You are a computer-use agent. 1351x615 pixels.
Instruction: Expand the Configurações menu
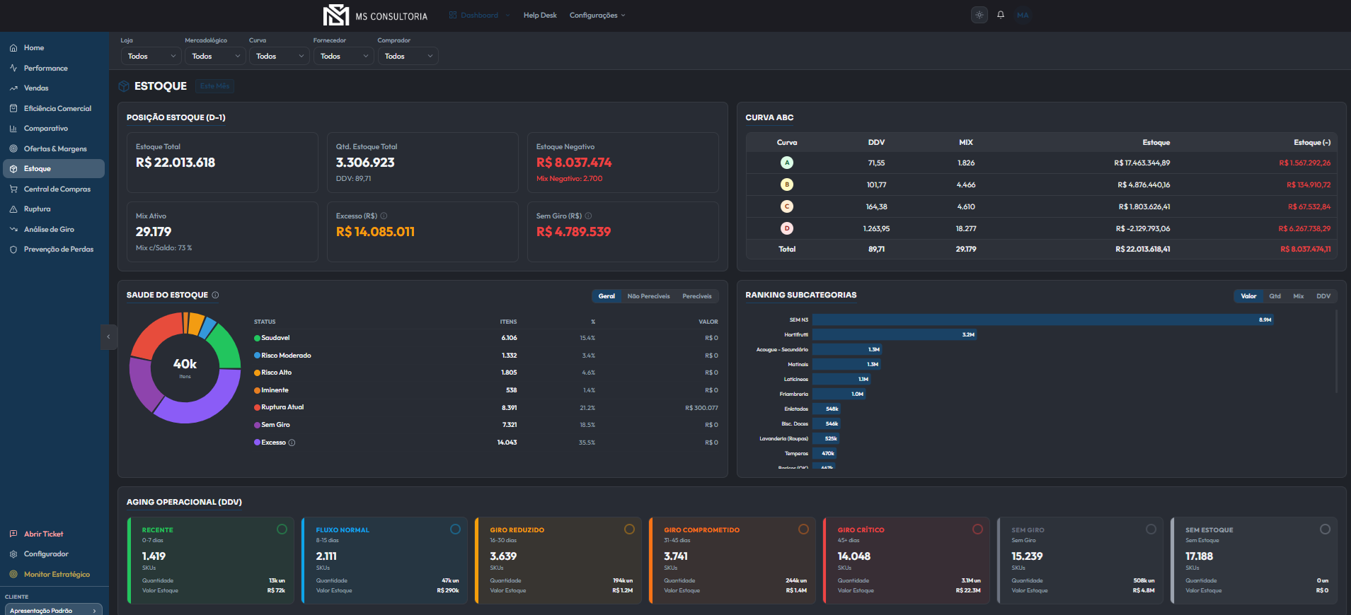click(597, 16)
